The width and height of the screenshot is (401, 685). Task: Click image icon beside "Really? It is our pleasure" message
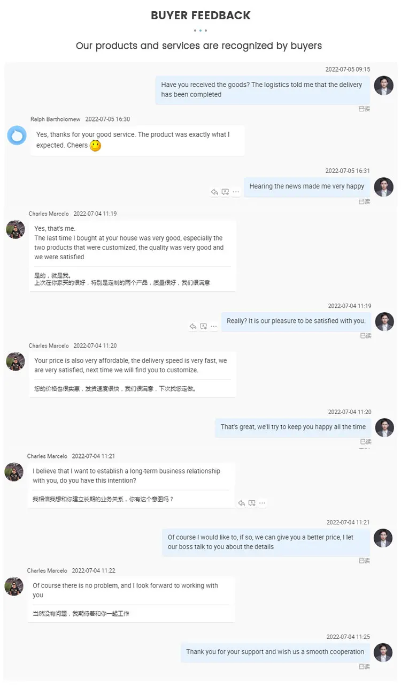[x=203, y=327]
